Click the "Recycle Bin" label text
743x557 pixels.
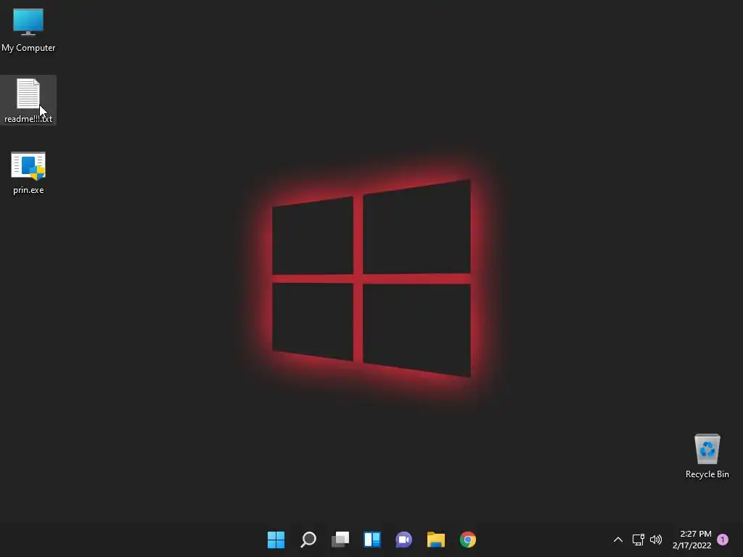click(707, 474)
